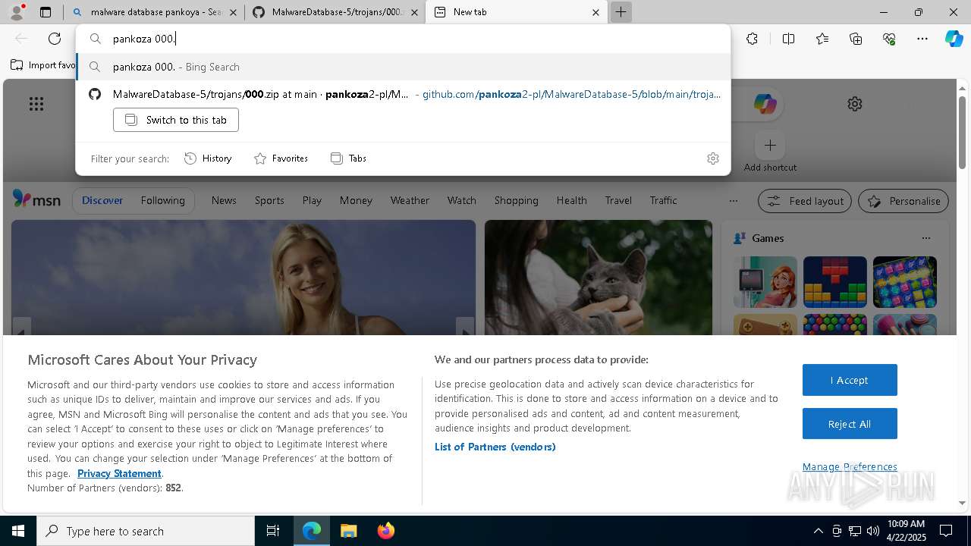Open Privacy Statement link
Viewport: 971px width, 546px height.
[119, 473]
